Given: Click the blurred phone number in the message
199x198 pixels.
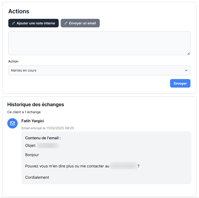Looking at the screenshot, I should (x=123, y=166).
